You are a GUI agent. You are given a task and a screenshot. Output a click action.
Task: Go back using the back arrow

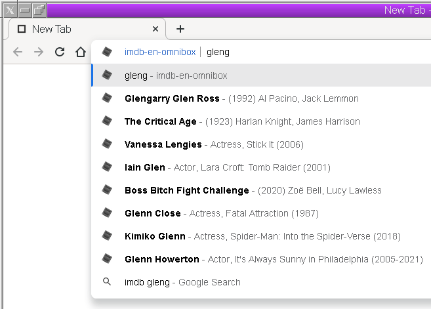(x=18, y=52)
